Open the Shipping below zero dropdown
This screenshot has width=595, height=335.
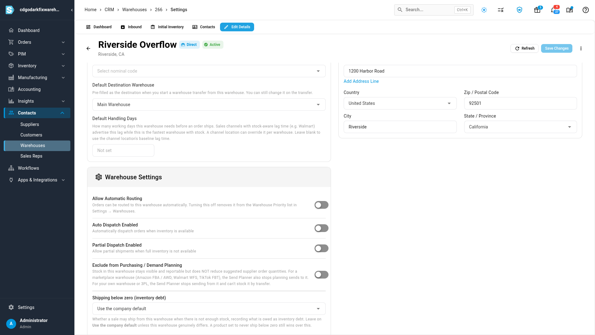[209, 309]
